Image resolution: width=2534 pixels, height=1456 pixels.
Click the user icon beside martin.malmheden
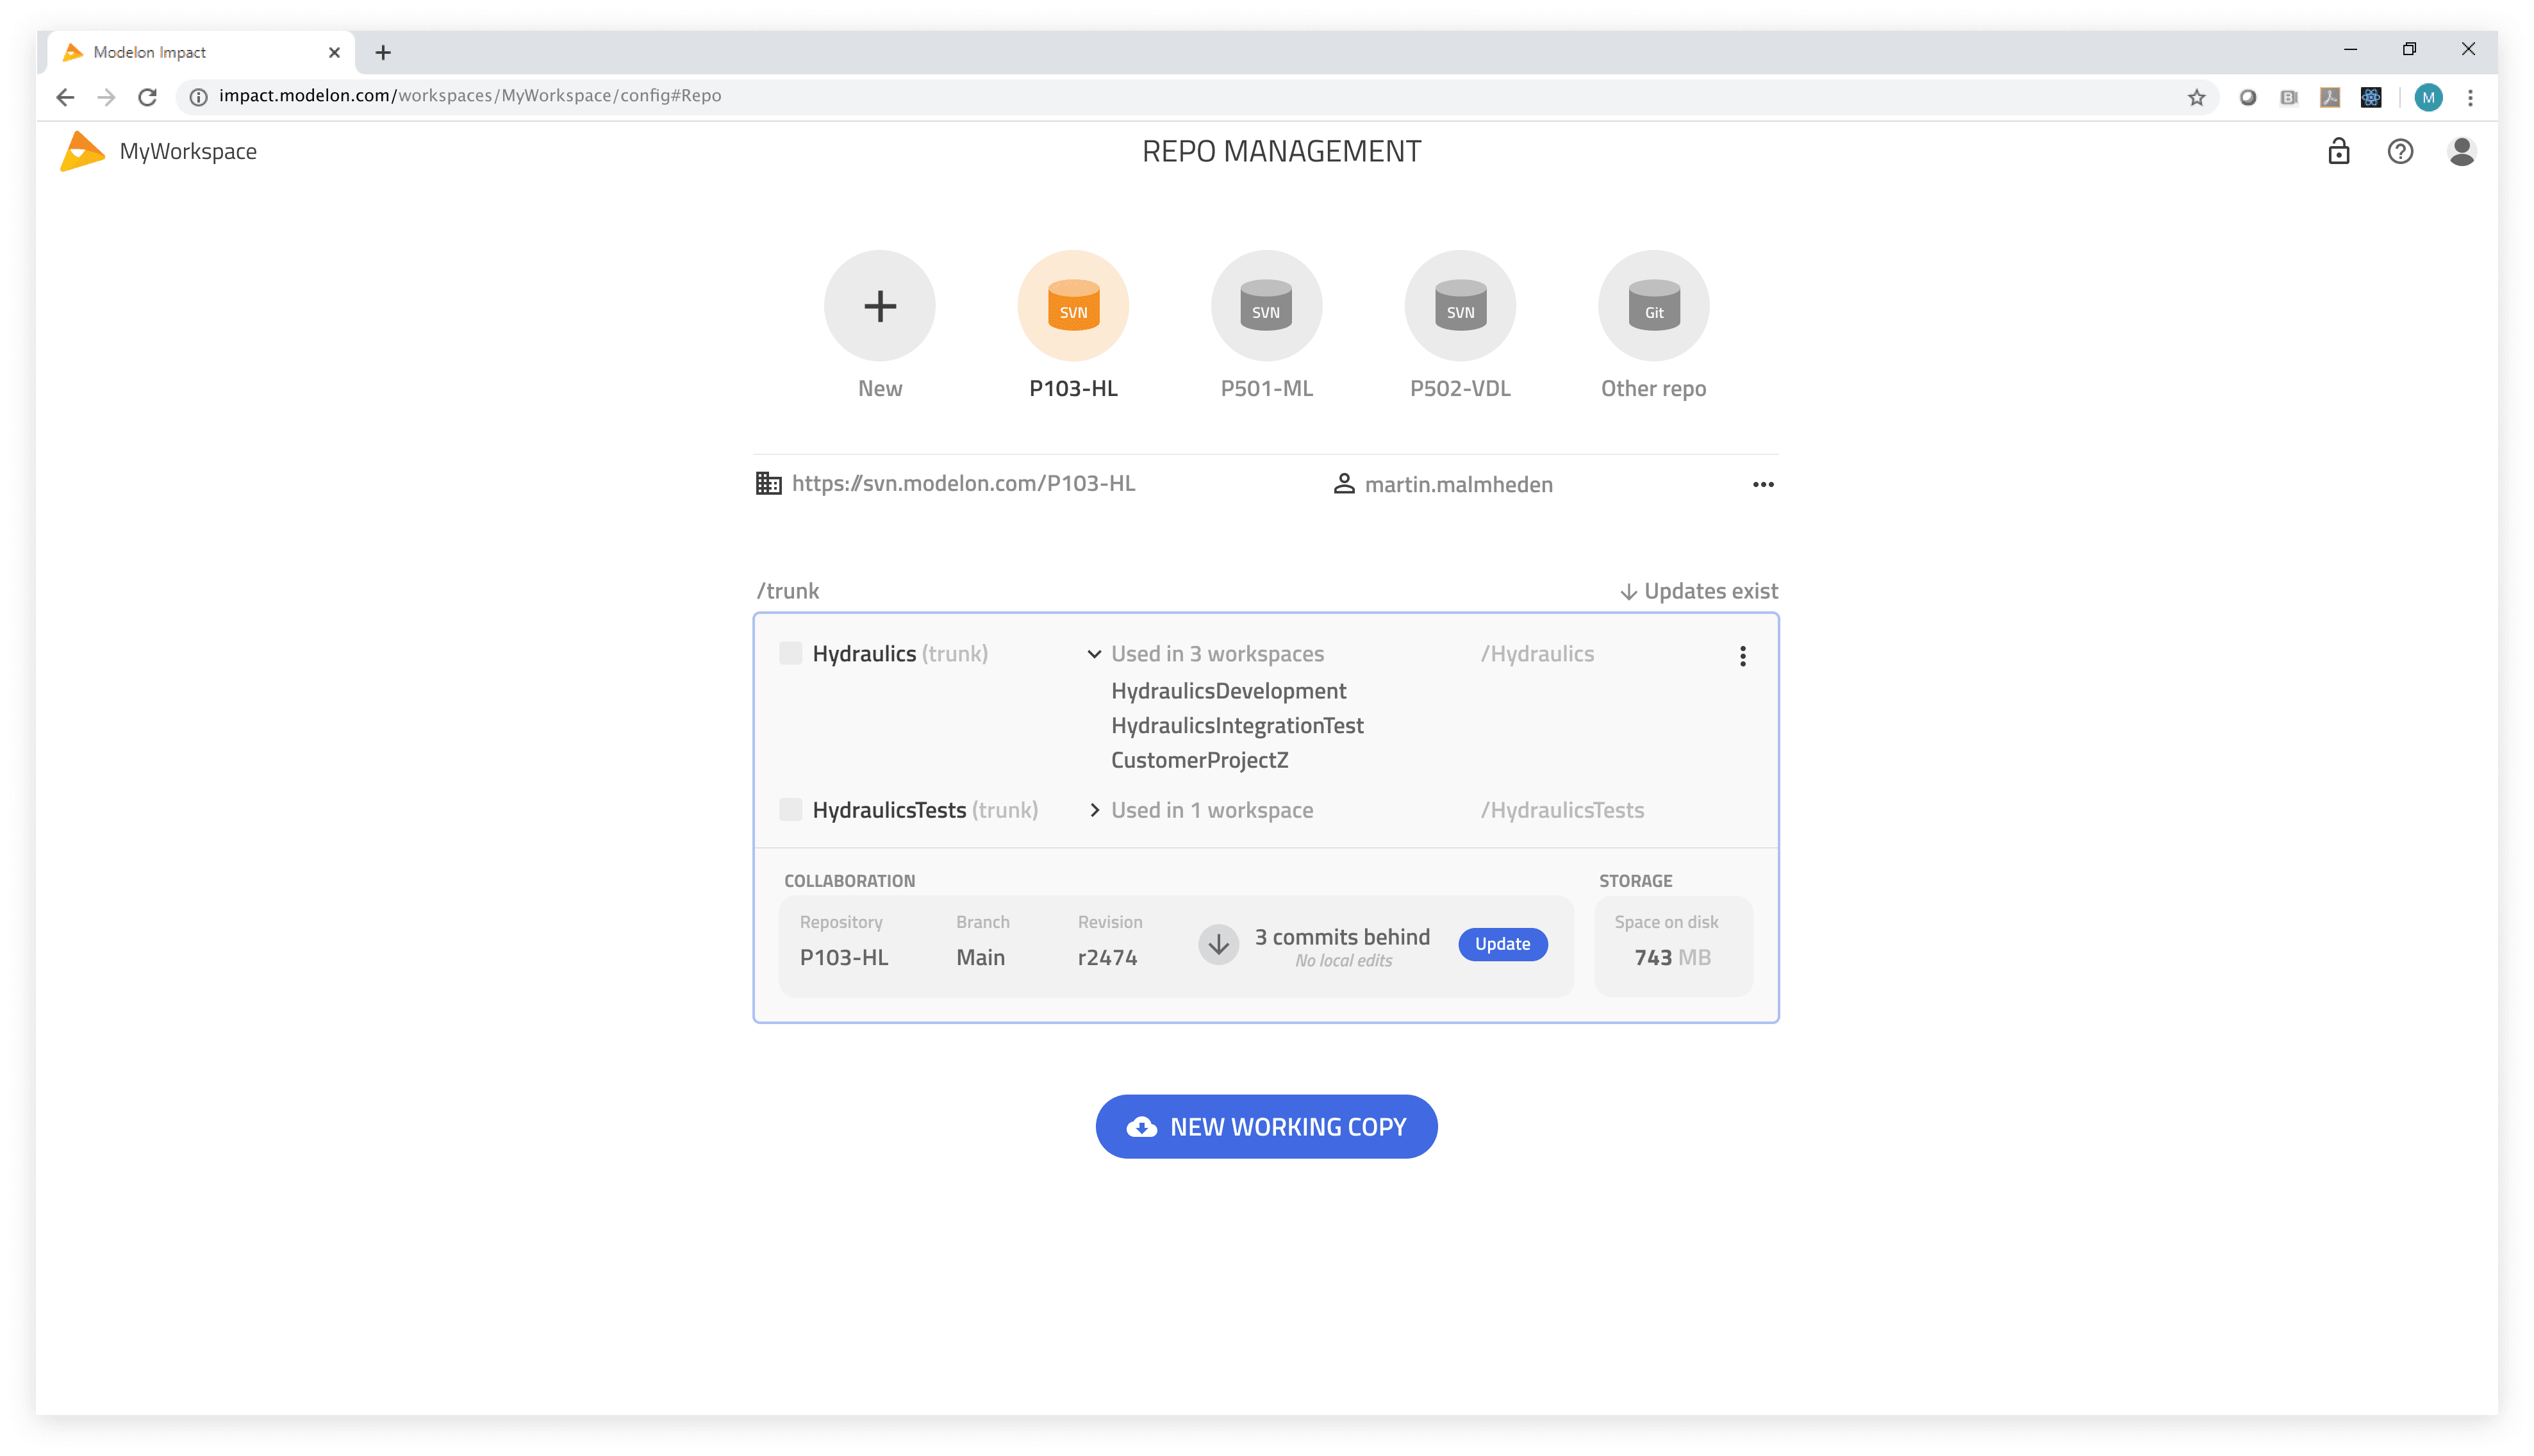coord(1344,484)
